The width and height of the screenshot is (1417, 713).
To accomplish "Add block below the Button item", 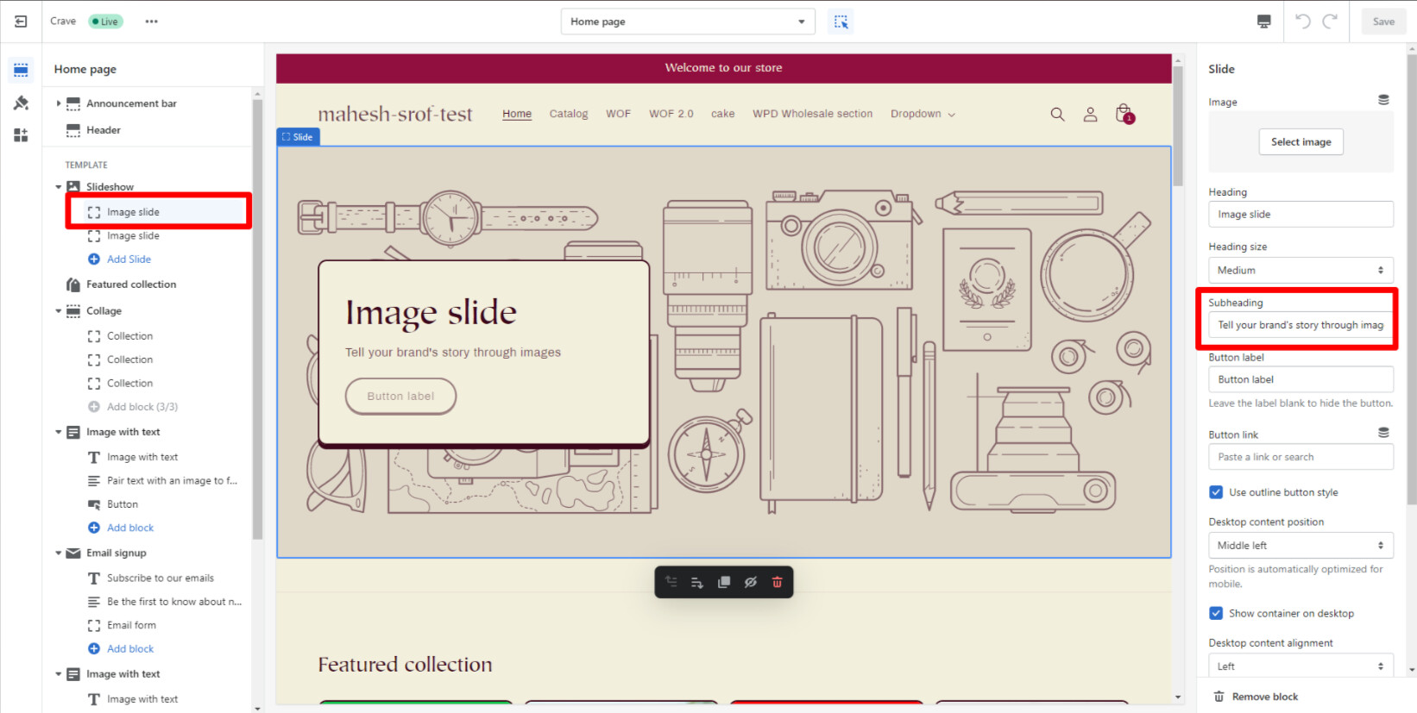I will (x=130, y=528).
